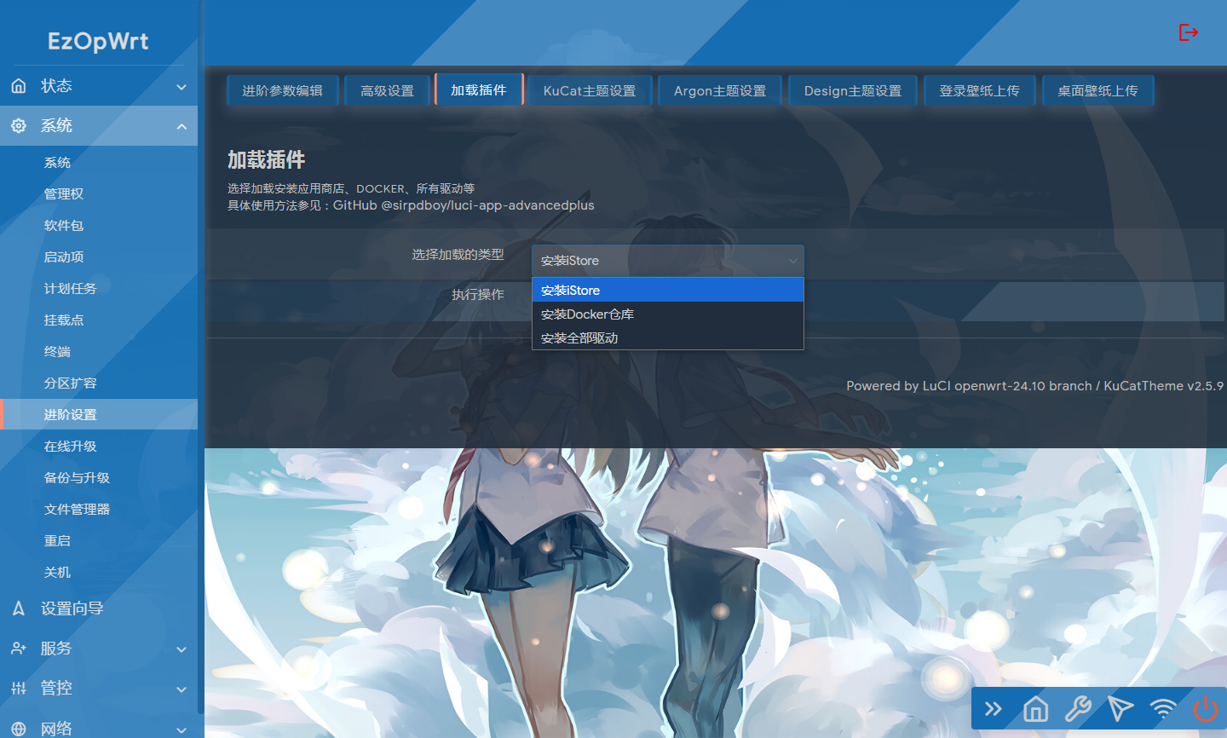Click the GitHub @sirpdboy/luci-app-advancedplus text
Viewport: 1227px width, 738px height.
point(464,205)
